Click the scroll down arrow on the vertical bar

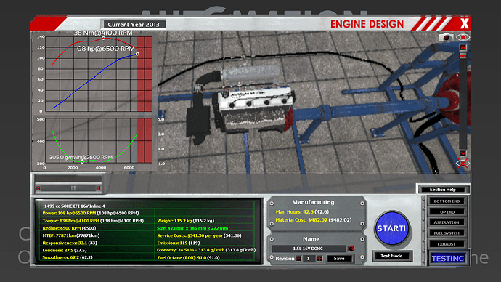pyautogui.click(x=463, y=153)
